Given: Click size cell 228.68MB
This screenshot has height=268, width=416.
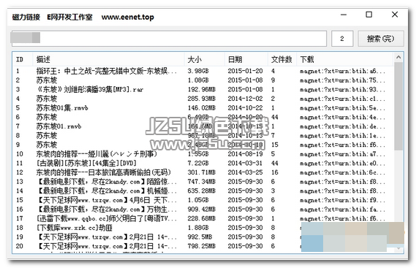Looking at the screenshot, I should pos(202,218).
